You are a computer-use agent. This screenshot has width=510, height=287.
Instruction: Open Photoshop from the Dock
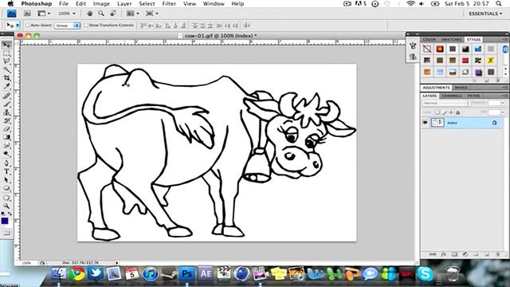pyautogui.click(x=186, y=274)
